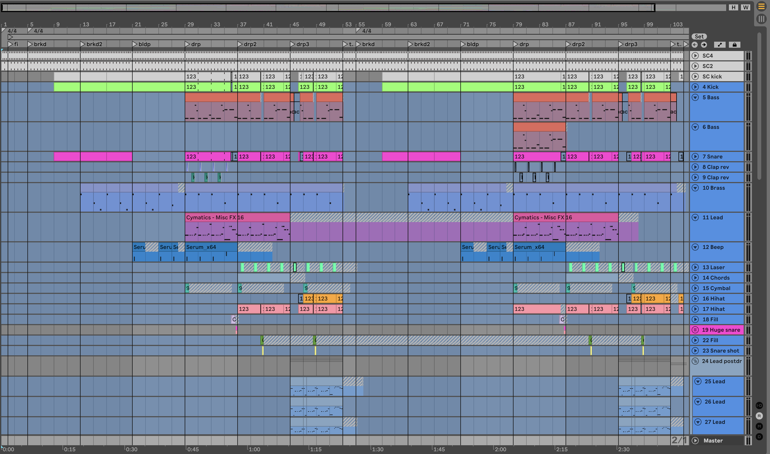Image resolution: width=770 pixels, height=454 pixels.
Task: Collapse the 25 Lead track
Action: pyautogui.click(x=698, y=382)
